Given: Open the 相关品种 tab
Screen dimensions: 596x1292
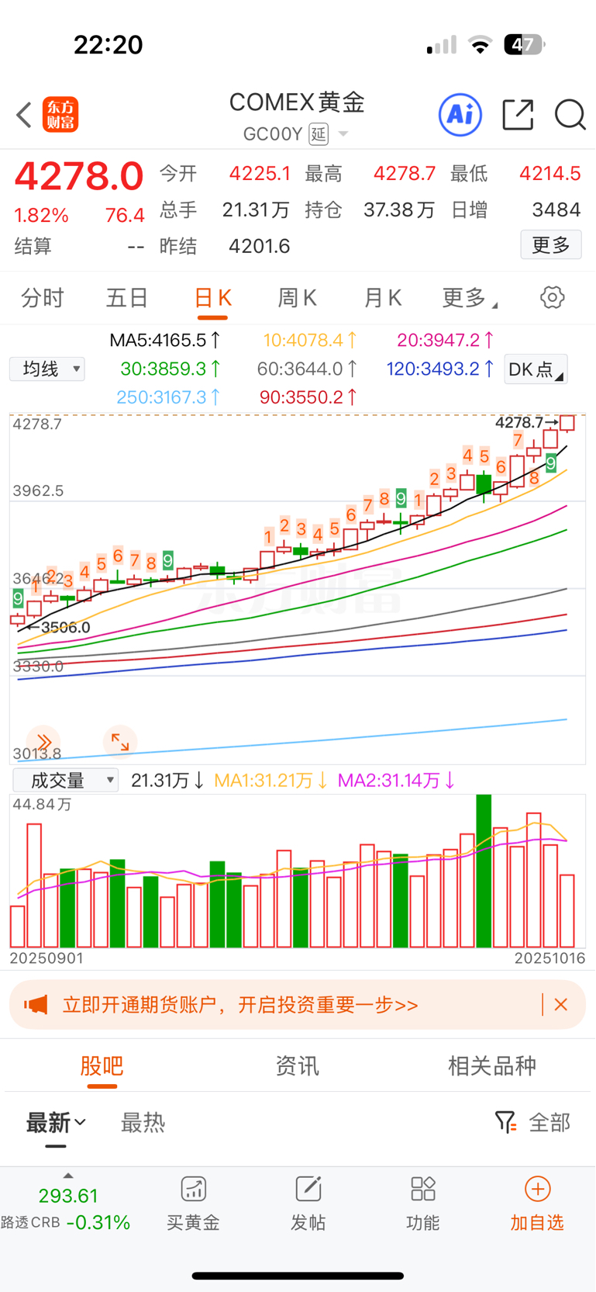Looking at the screenshot, I should [x=492, y=1065].
